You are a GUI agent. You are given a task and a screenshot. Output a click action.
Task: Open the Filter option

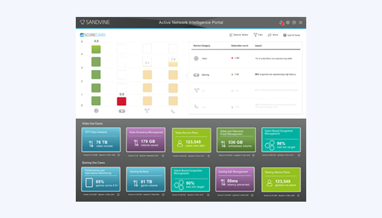(x=258, y=35)
